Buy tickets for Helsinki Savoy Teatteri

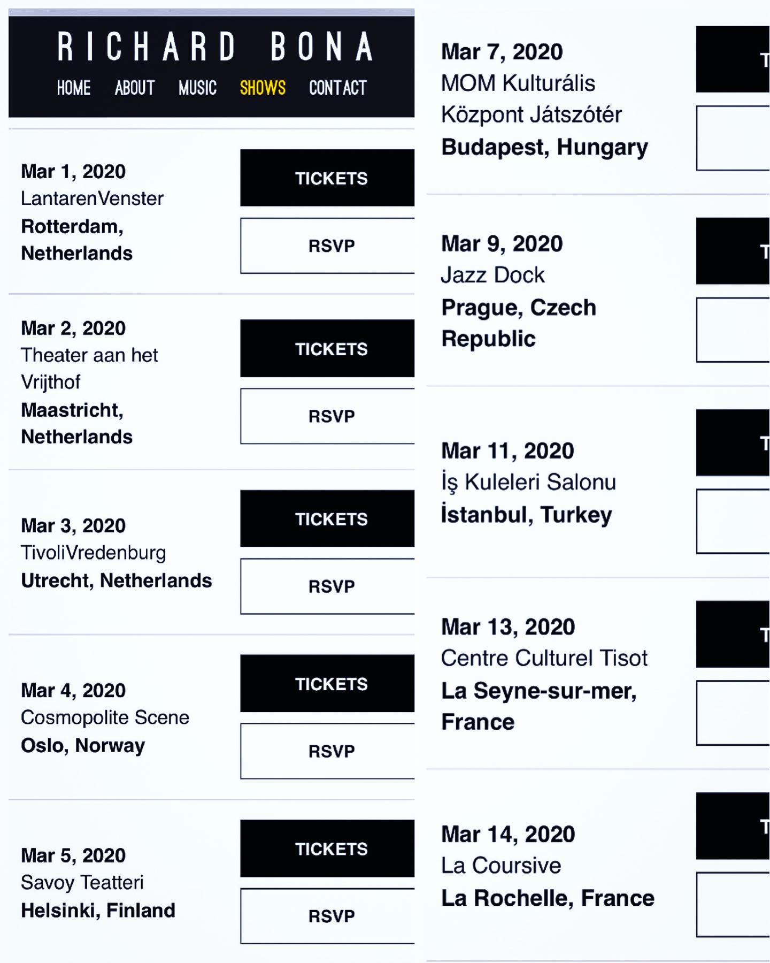coord(327,848)
